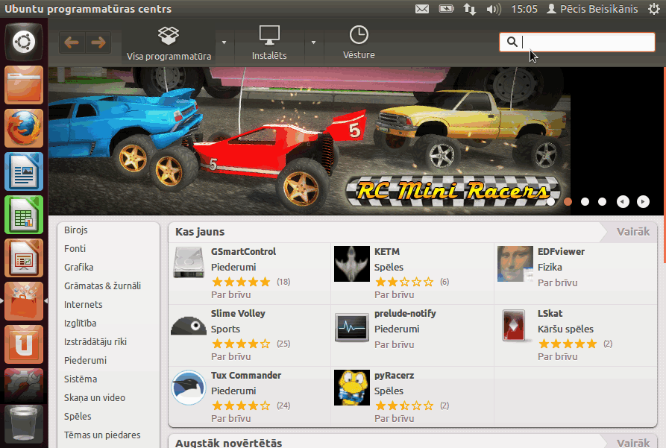Open the Trash launcher icon

pos(24,423)
